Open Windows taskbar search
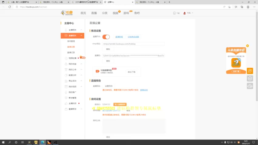The height and width of the screenshot is (145, 258). (x=10, y=142)
